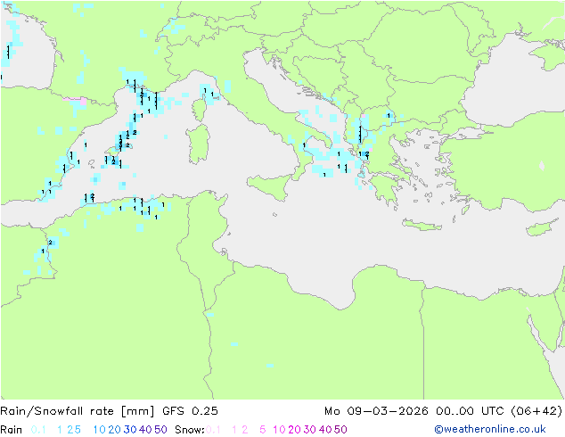Click the 'Rain' legend label
Viewport: 565px width, 437px height.
(12, 430)
